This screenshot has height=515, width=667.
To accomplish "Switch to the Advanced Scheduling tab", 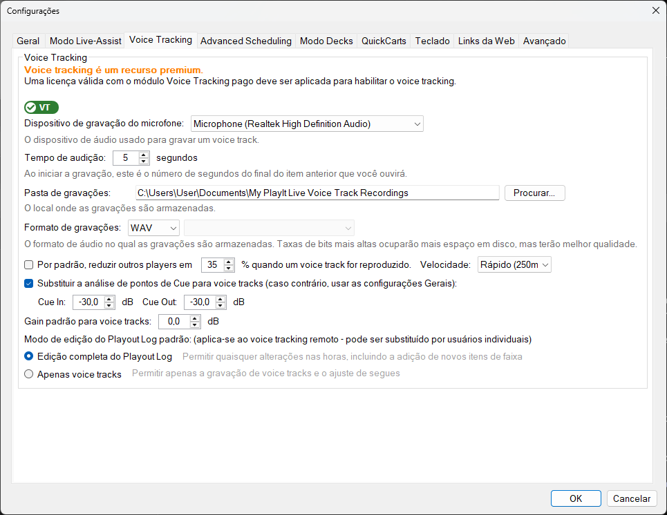I will (x=246, y=41).
